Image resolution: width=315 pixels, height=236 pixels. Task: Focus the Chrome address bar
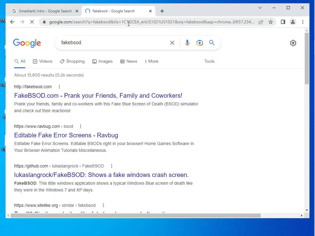152,22
